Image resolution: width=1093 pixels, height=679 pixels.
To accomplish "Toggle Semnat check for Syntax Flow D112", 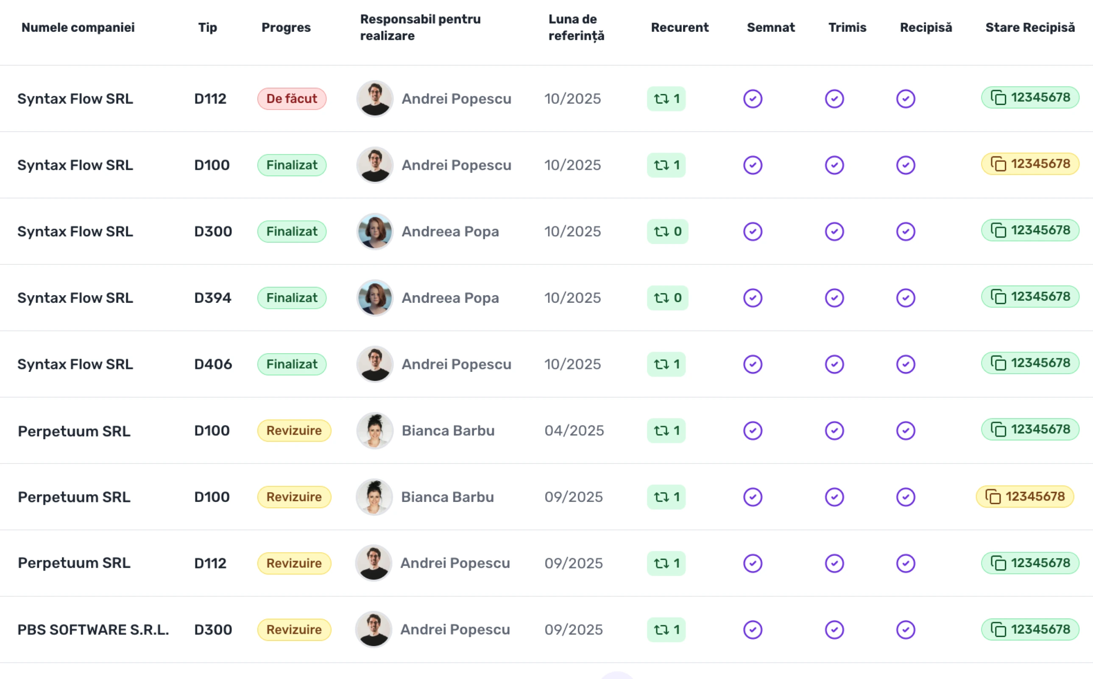I will tap(753, 99).
